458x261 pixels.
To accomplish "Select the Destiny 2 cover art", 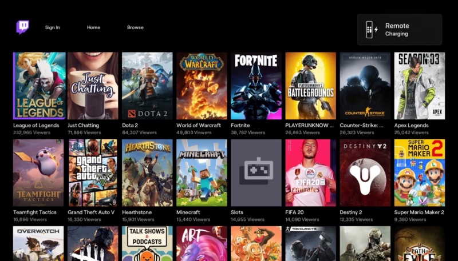I will 365,172.
